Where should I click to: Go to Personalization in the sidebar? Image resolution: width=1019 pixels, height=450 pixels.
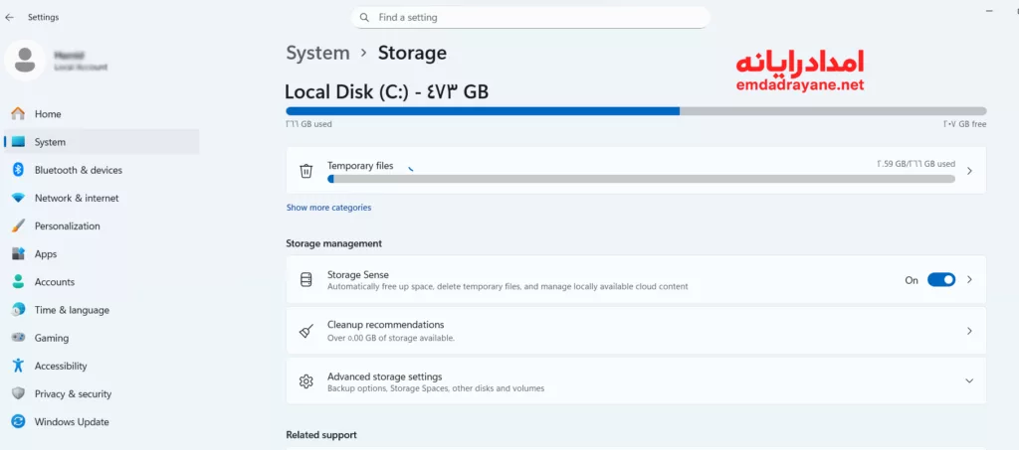pyautogui.click(x=67, y=226)
